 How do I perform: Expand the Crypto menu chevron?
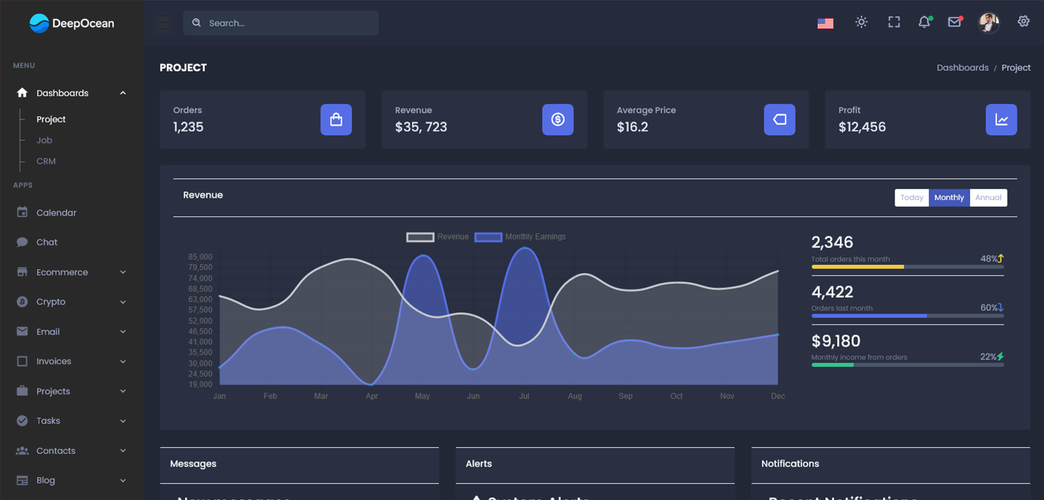(x=123, y=302)
